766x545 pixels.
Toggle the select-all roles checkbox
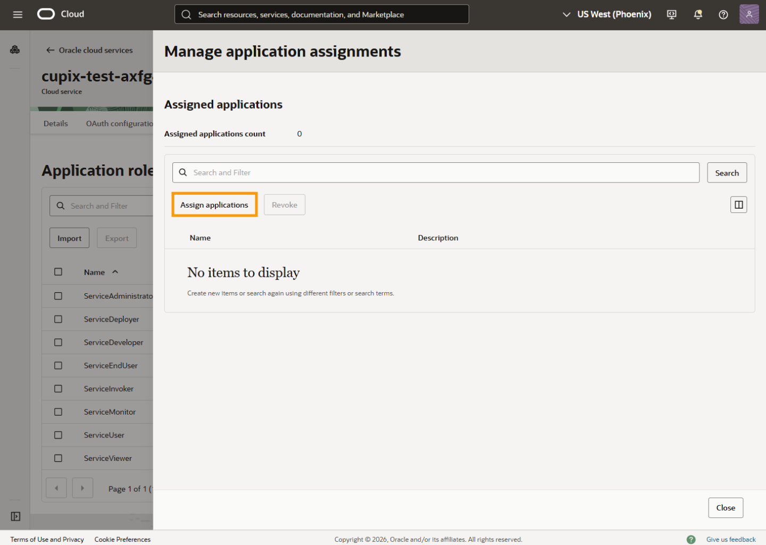coord(59,272)
